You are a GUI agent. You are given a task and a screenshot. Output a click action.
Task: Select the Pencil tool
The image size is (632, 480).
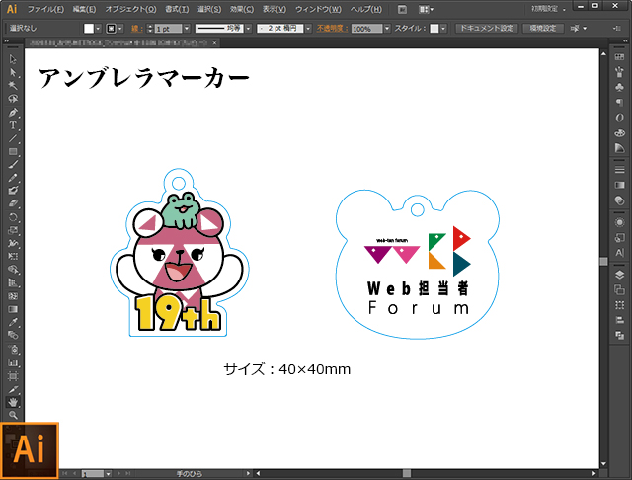pos(13,178)
